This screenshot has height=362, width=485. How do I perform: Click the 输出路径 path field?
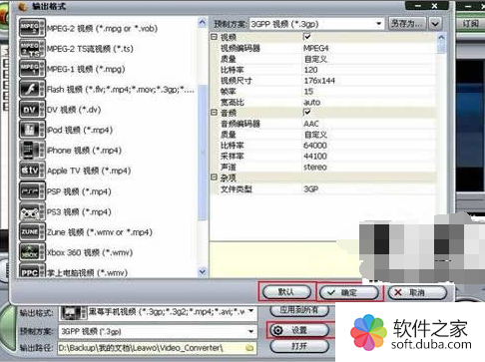158,348
